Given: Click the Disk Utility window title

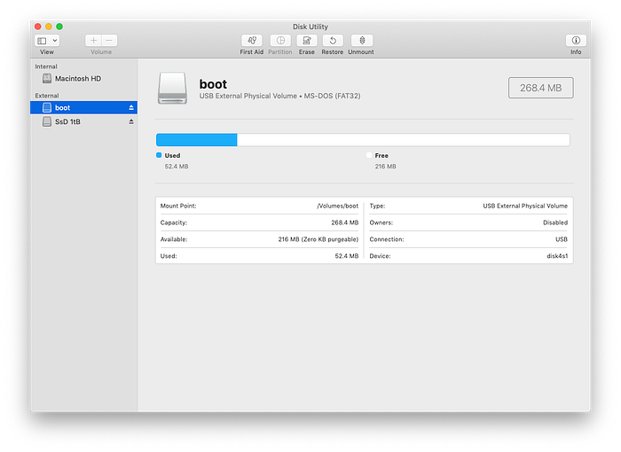Looking at the screenshot, I should (310, 27).
